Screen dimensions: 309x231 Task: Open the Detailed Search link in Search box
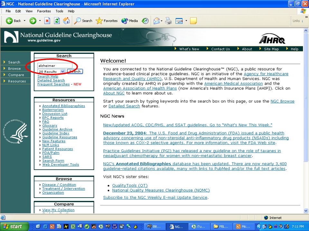click(51, 80)
